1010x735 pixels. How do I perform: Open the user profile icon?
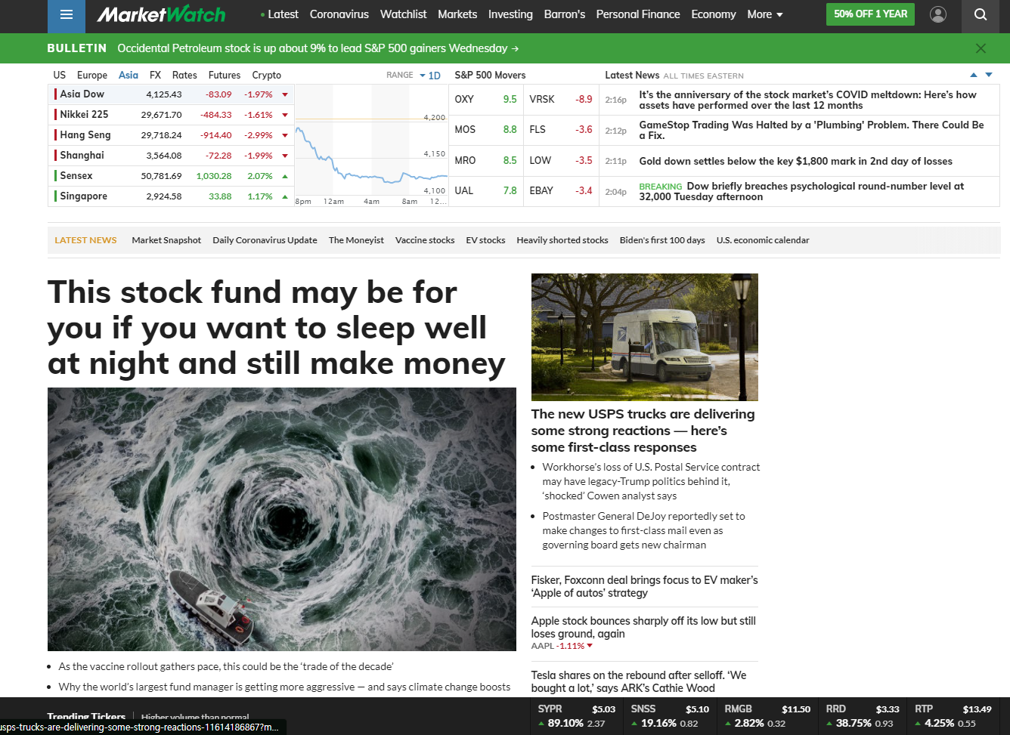click(x=938, y=14)
